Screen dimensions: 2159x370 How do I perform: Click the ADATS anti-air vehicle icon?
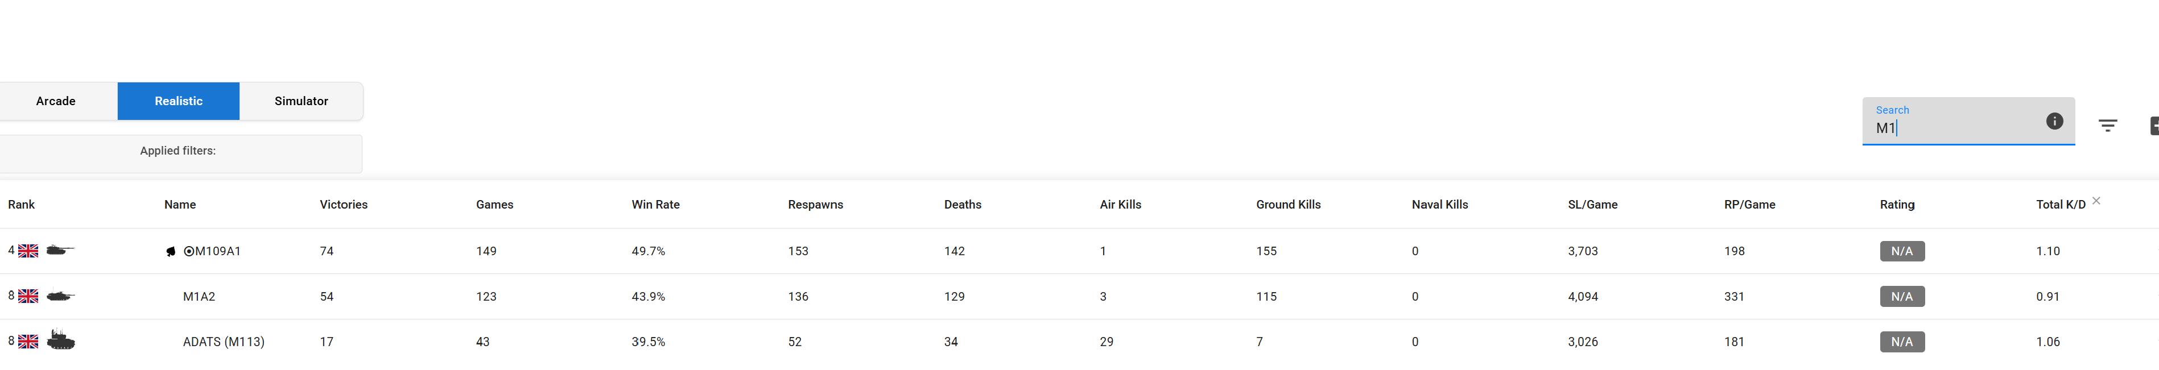point(60,340)
